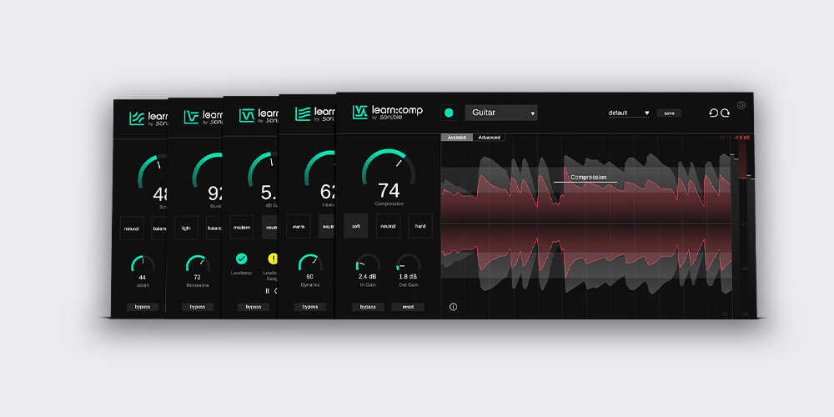Click the green learn button beside Guitar
This screenshot has height=417, width=834.
(449, 113)
